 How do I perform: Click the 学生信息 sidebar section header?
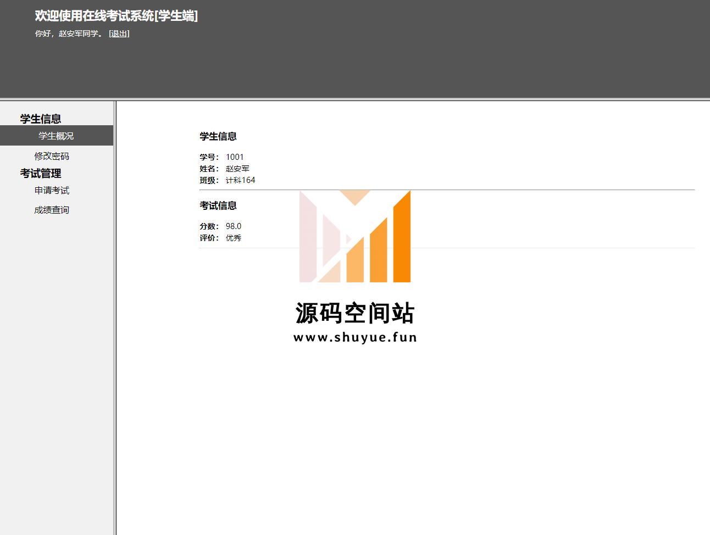pyautogui.click(x=41, y=119)
